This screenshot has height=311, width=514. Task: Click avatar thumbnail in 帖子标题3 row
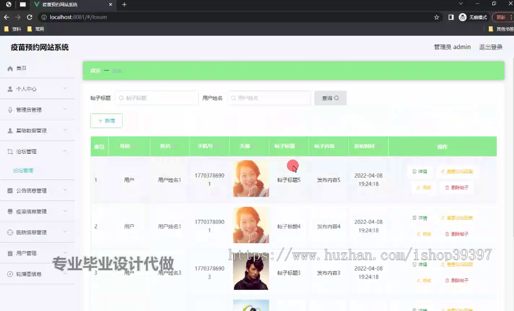251,272
